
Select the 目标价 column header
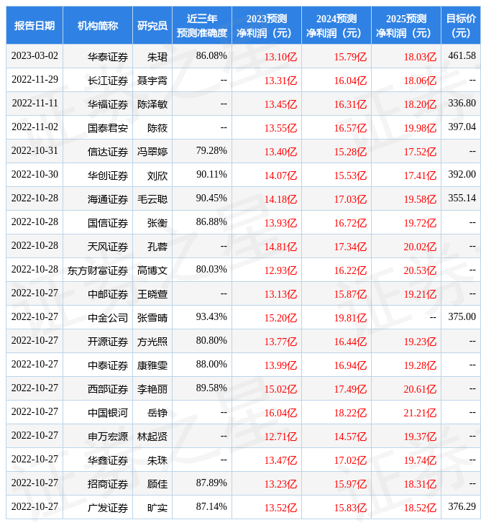[461, 26]
